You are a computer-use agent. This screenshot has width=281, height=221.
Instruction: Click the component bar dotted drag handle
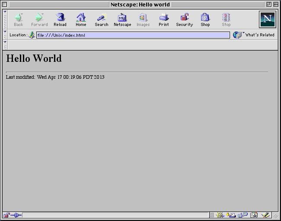212,215
